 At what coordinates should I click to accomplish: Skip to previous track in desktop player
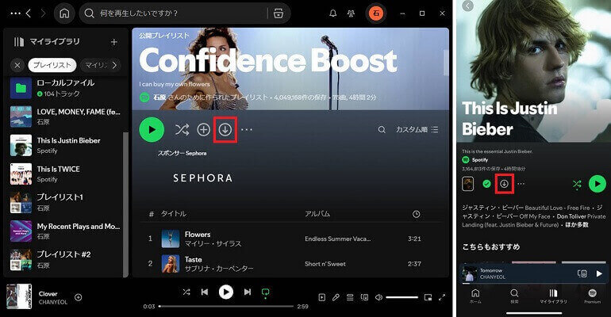coord(205,292)
